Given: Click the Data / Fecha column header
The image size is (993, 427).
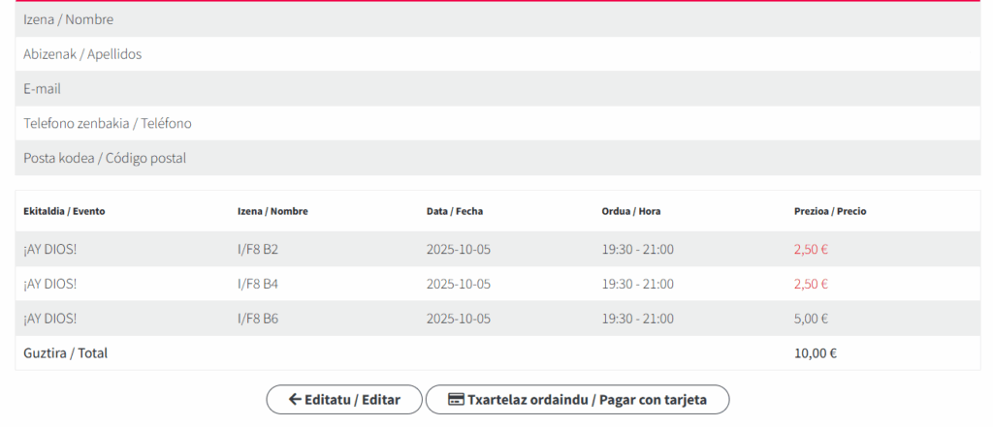Looking at the screenshot, I should (x=455, y=211).
